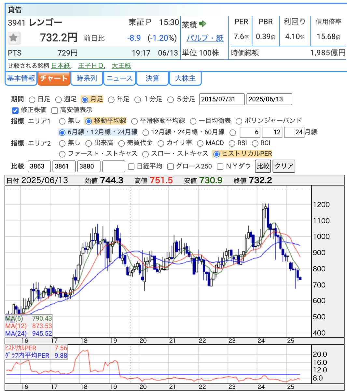Open the 王子HD comparison link
The width and height of the screenshot is (347, 391).
[x=91, y=65]
